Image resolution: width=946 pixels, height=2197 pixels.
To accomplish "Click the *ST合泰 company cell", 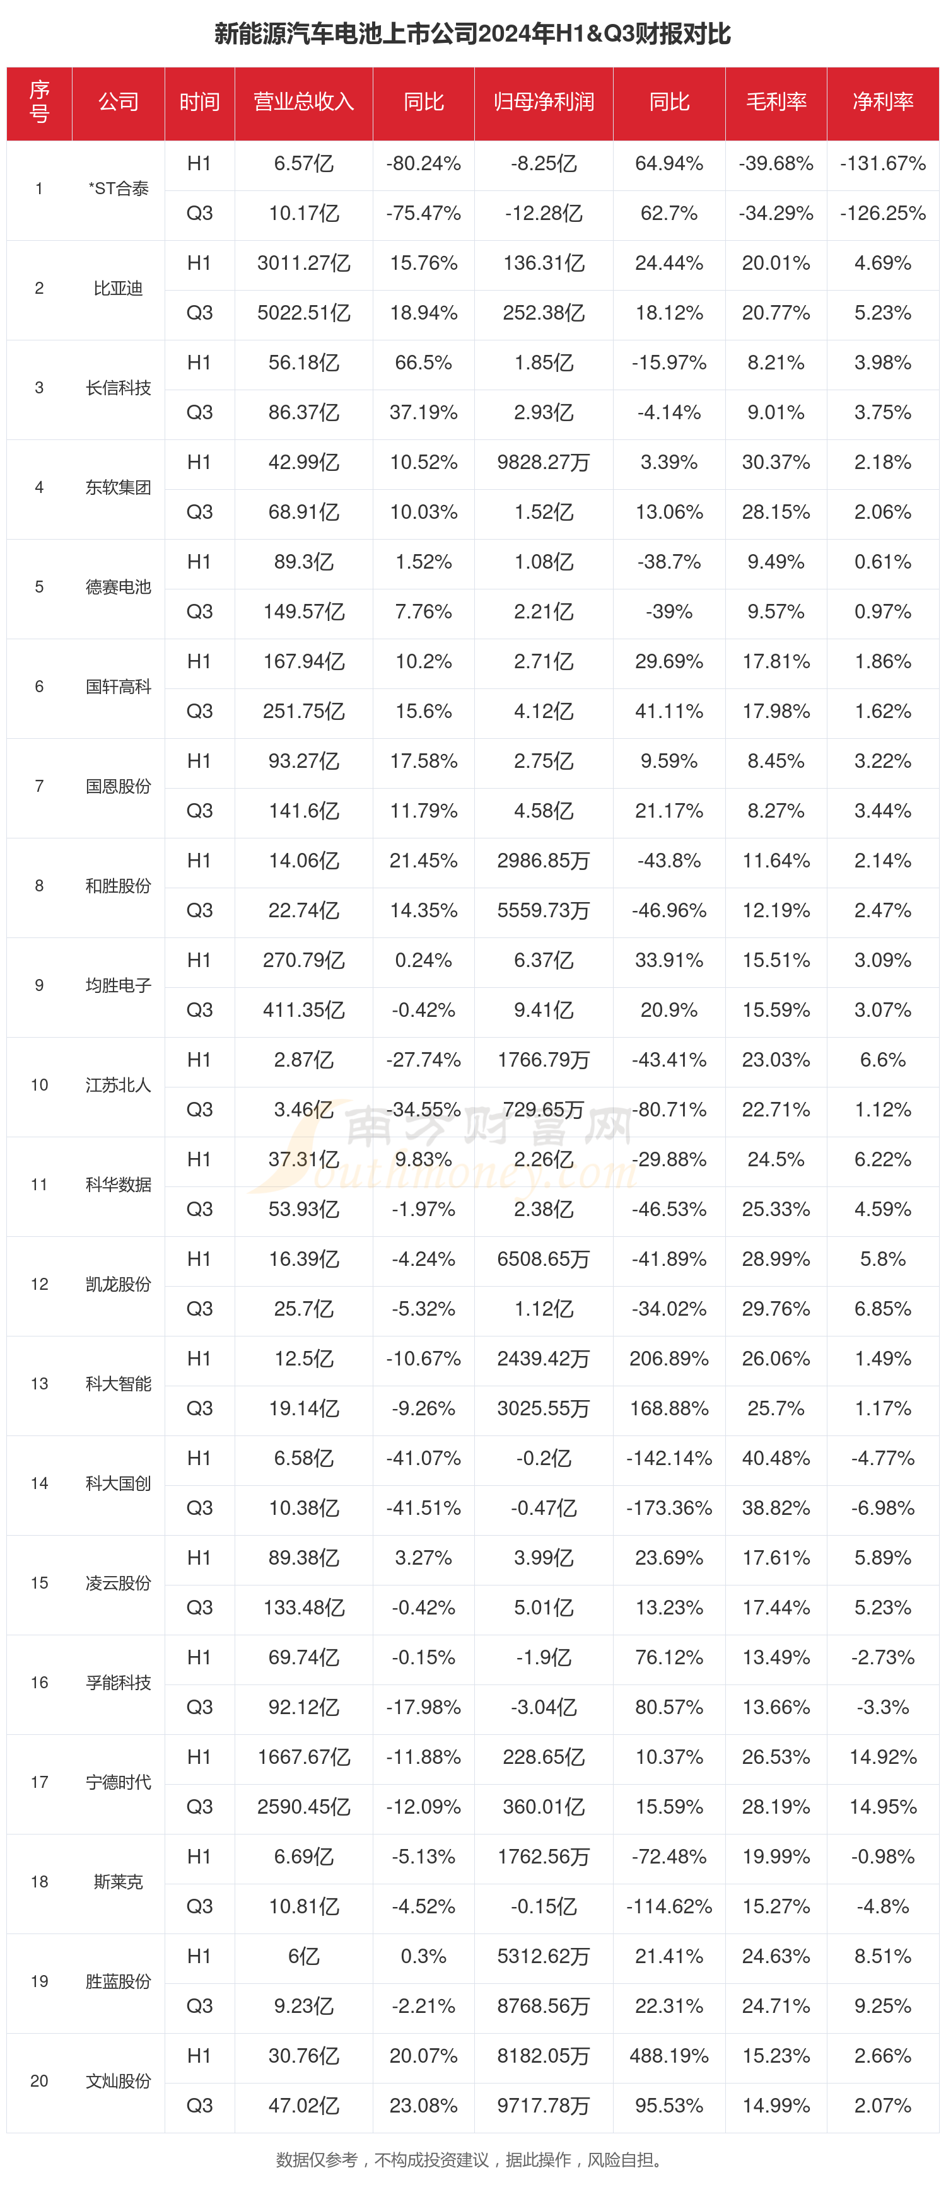I will click(x=118, y=188).
